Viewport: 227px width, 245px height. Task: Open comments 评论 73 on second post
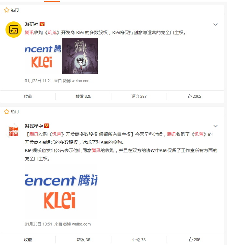point(139,240)
